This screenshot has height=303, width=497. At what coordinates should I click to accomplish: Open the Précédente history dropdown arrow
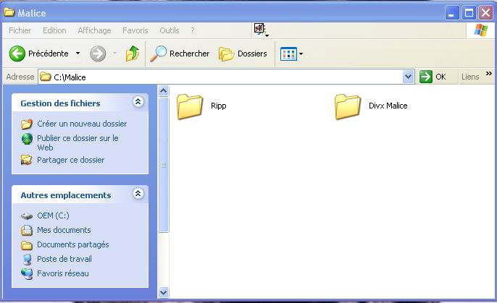click(78, 54)
